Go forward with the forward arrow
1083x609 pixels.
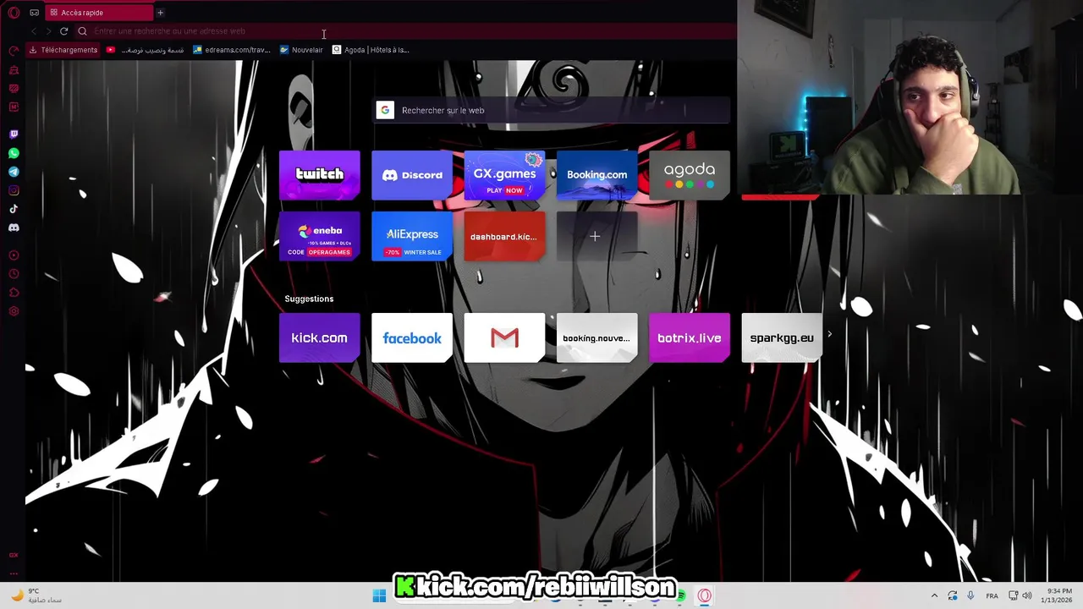(48, 31)
